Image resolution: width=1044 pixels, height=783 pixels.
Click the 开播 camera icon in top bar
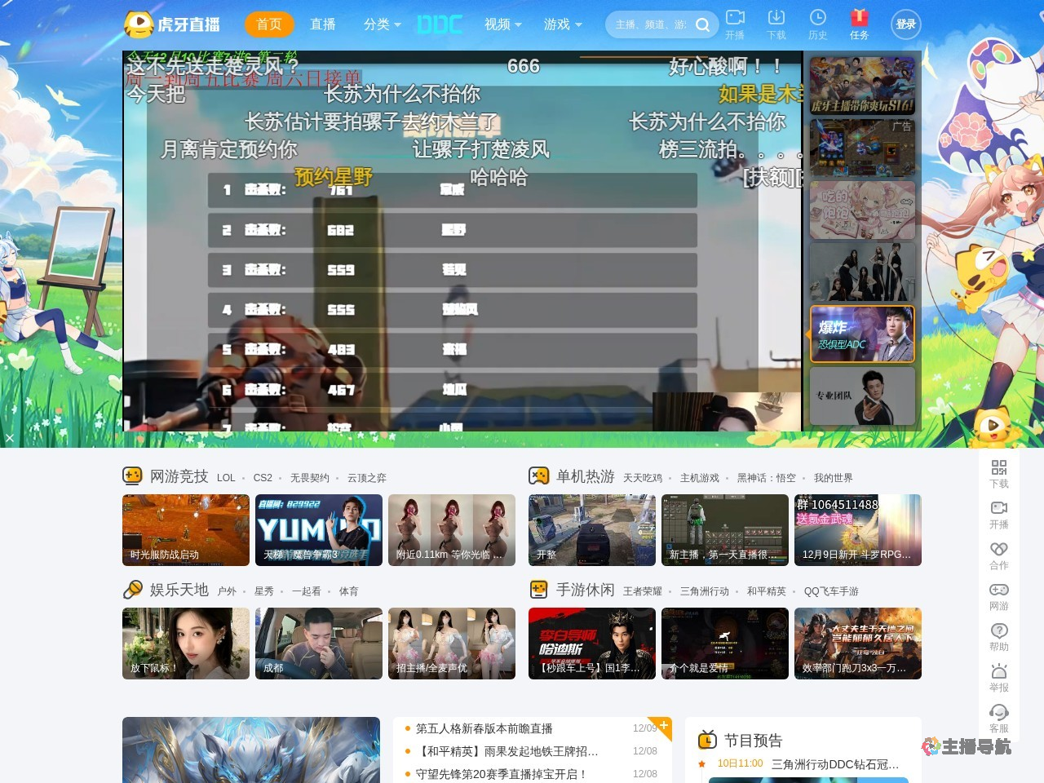point(735,23)
